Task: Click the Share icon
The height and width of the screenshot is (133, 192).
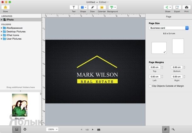Action: point(167,7)
